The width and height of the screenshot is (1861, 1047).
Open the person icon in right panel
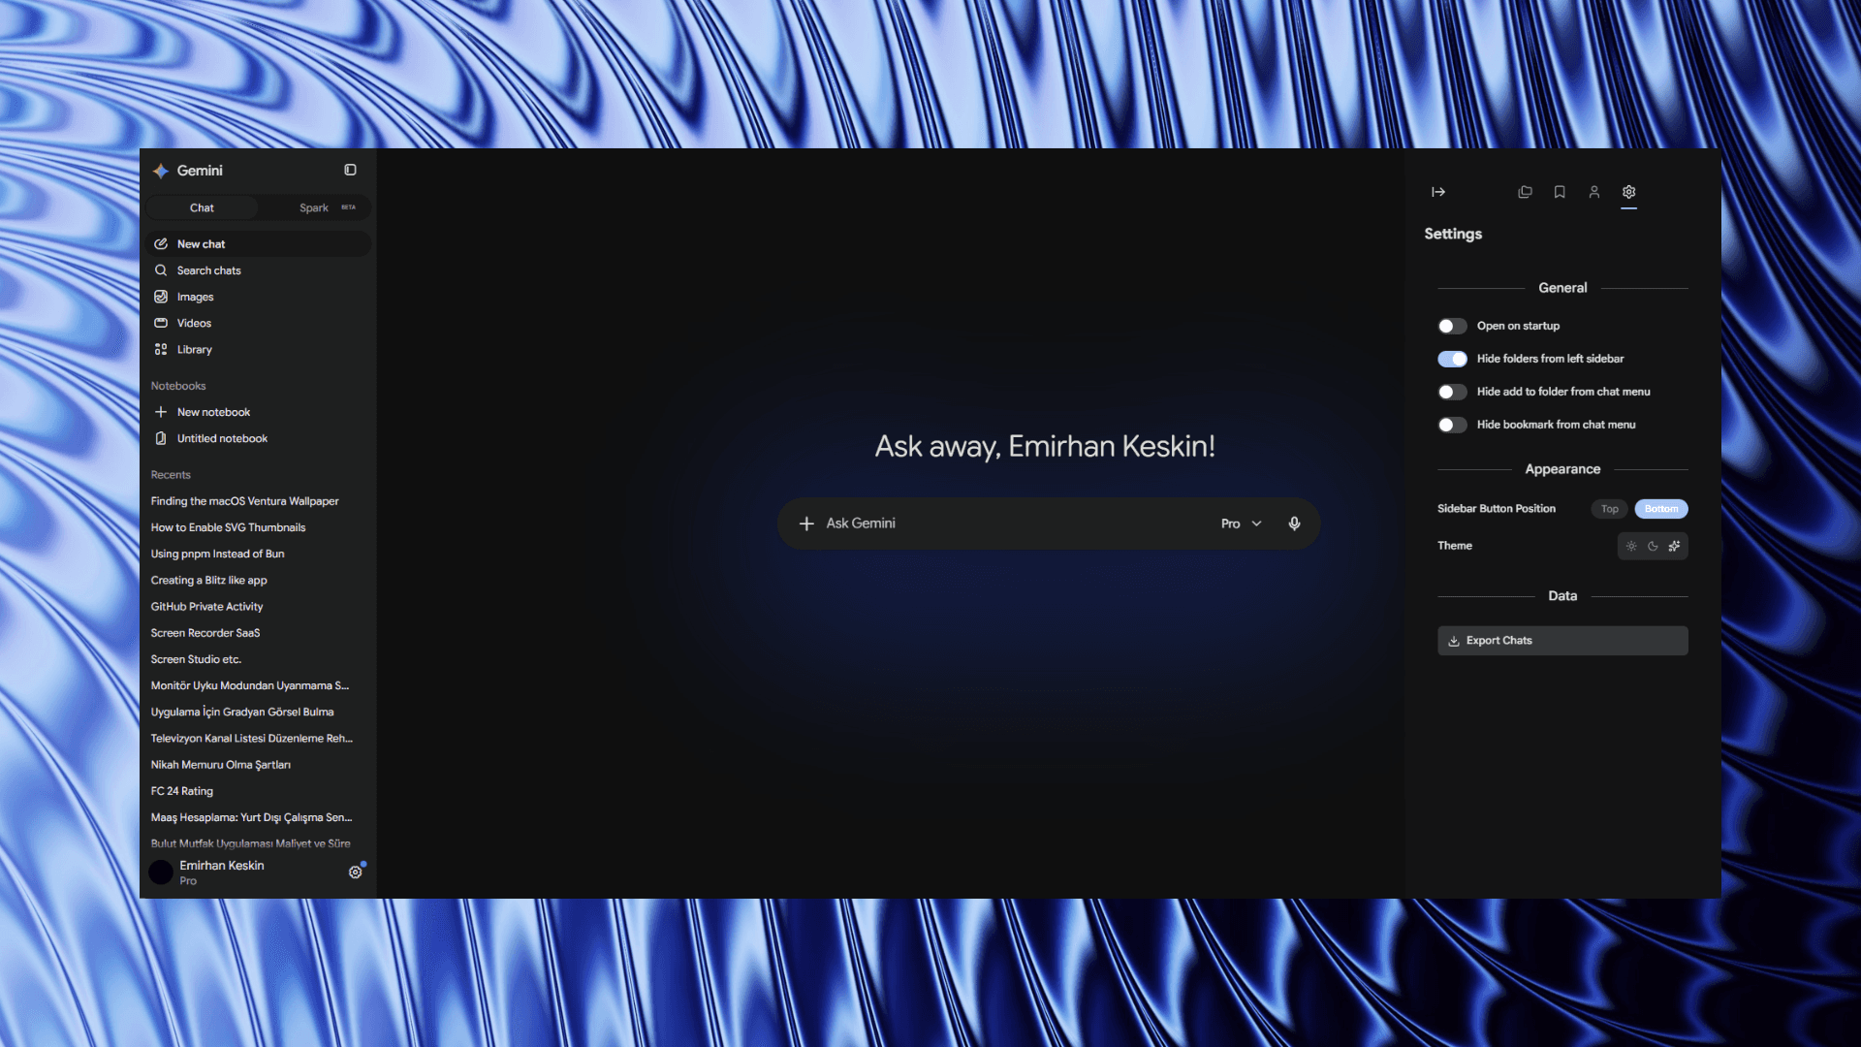point(1594,192)
